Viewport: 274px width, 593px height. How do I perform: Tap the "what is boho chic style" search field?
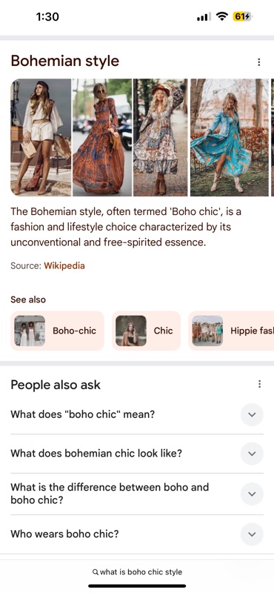(137, 572)
